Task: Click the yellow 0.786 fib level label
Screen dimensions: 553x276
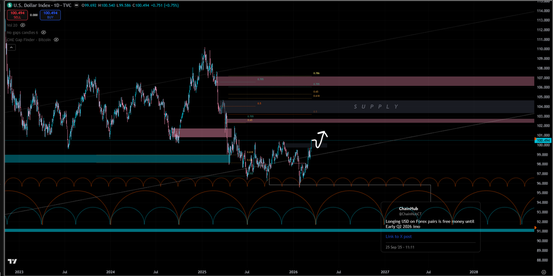Action: pos(316,73)
